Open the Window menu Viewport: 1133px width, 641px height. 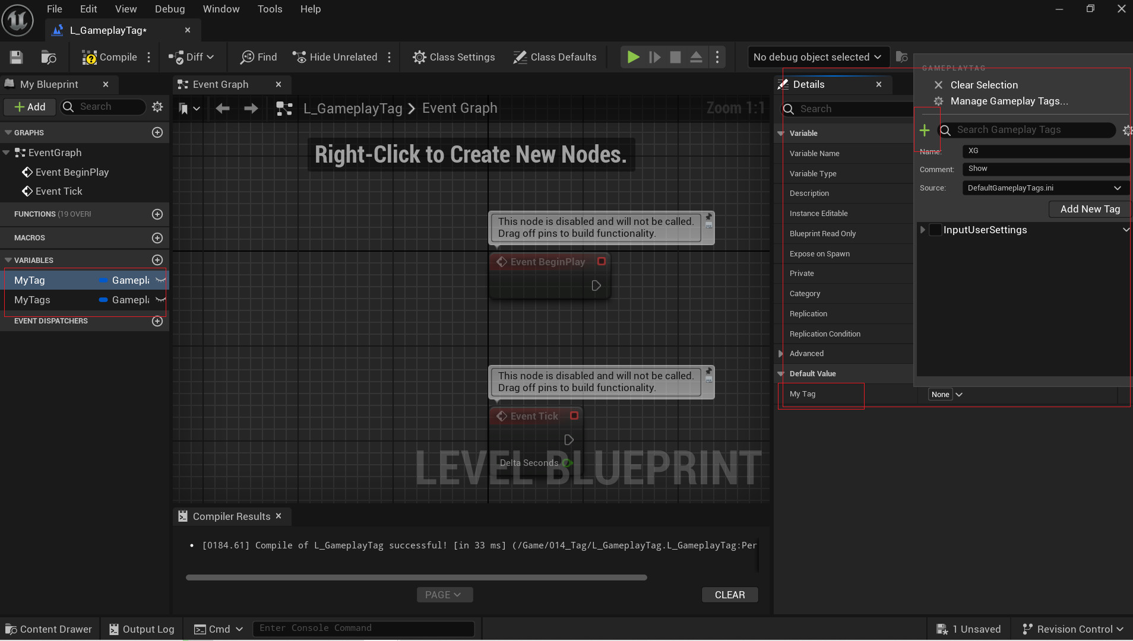[x=221, y=9]
